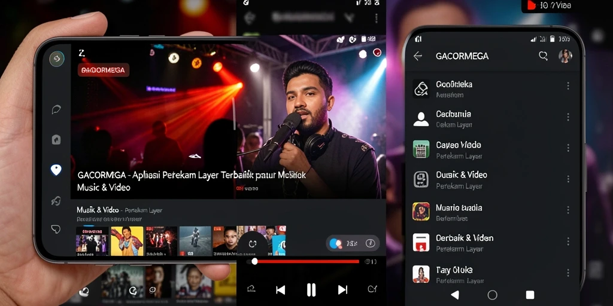613x306 pixels.
Task: Expand the chevron dropdown in the middle phone header
Action: [x=349, y=17]
